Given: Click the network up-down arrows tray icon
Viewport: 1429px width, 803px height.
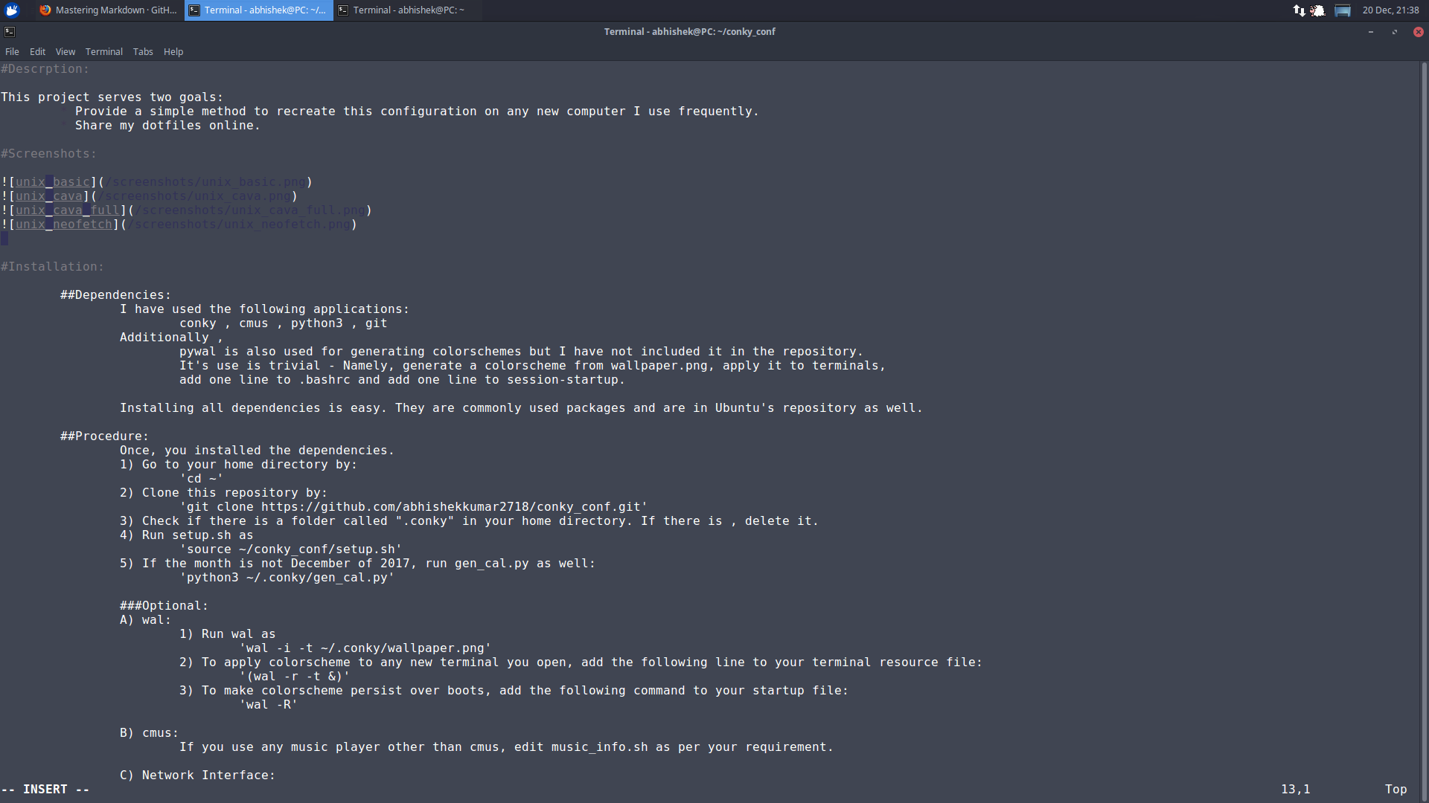Looking at the screenshot, I should 1299,10.
